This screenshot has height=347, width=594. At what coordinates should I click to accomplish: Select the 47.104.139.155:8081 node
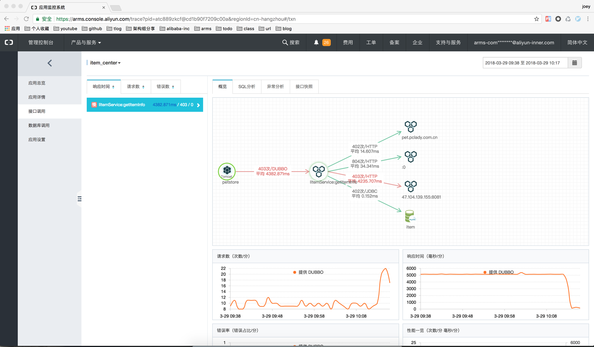(x=411, y=186)
